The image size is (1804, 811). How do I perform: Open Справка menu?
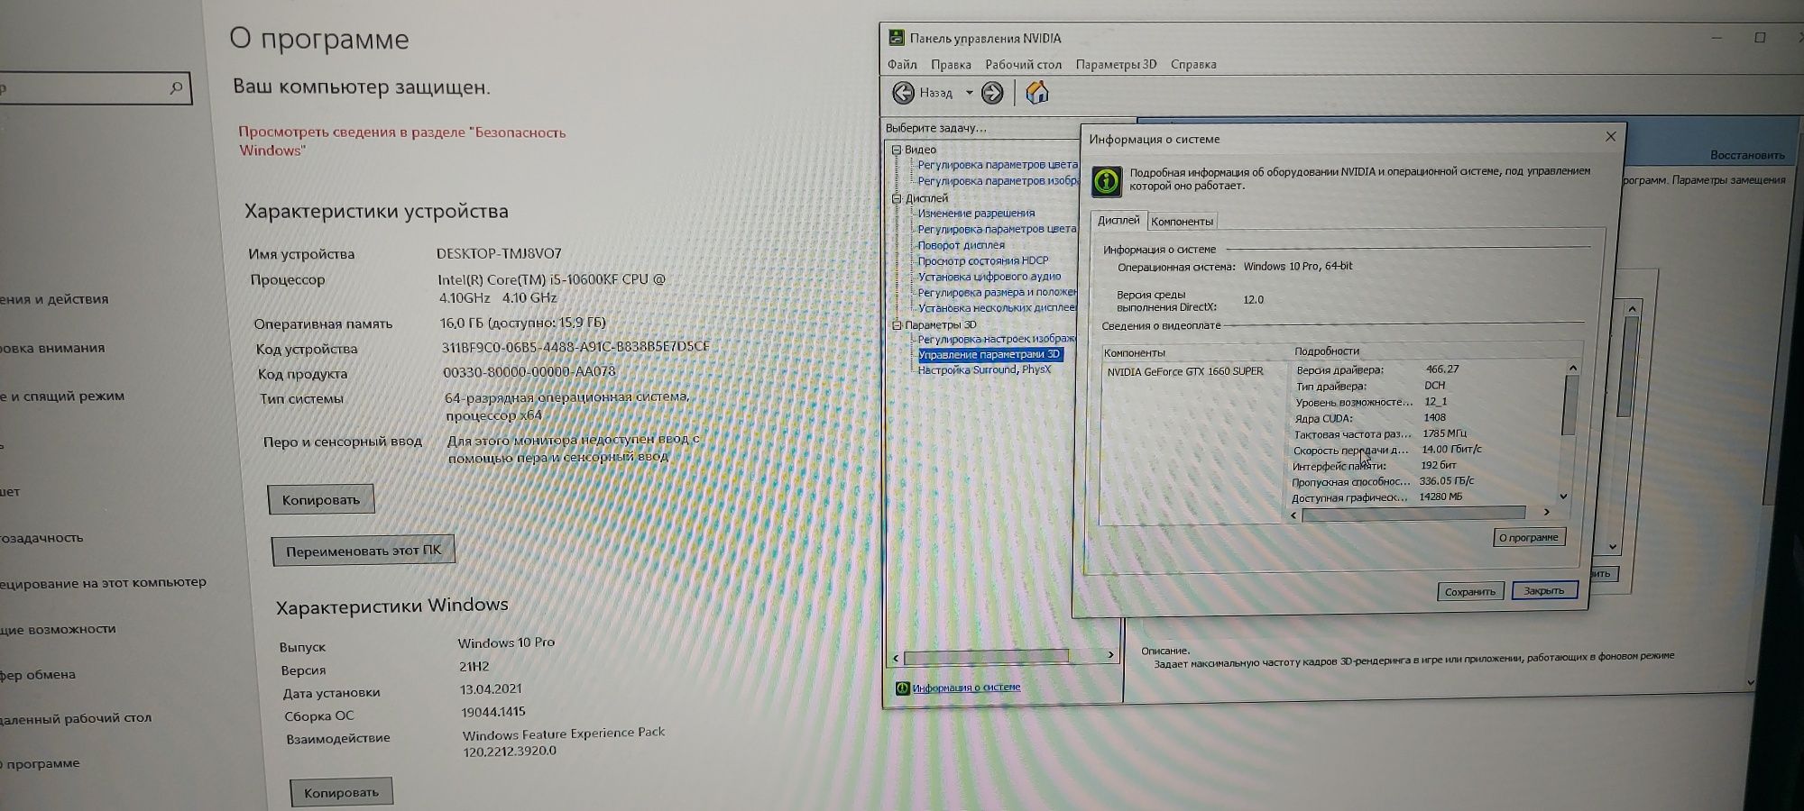[x=1193, y=65]
